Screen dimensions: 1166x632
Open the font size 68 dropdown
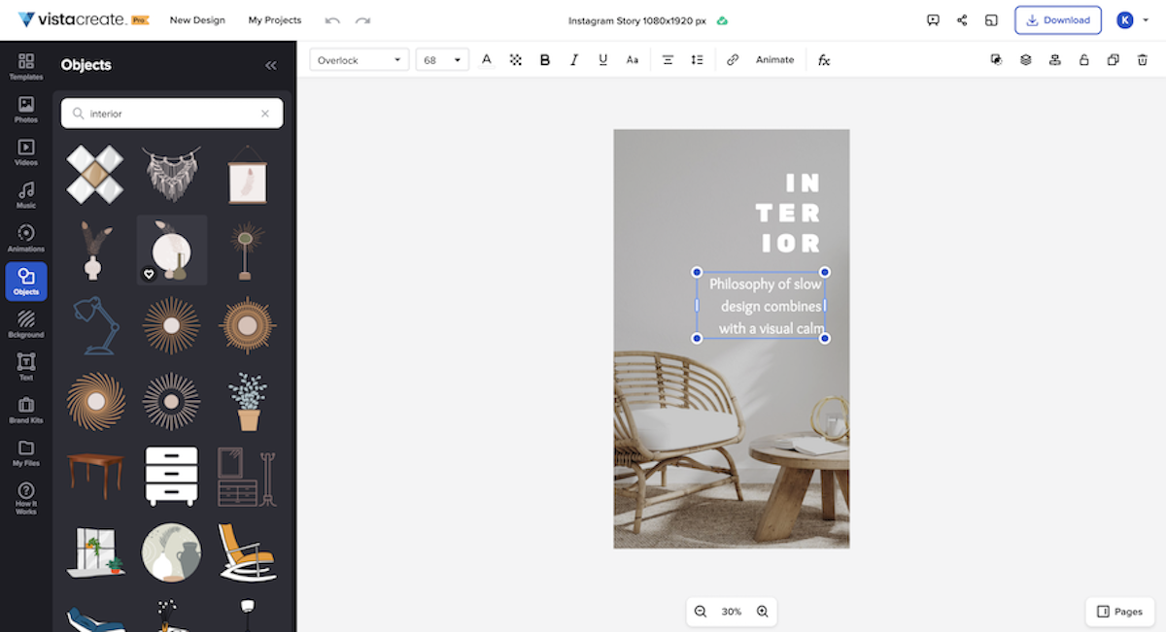coord(442,59)
